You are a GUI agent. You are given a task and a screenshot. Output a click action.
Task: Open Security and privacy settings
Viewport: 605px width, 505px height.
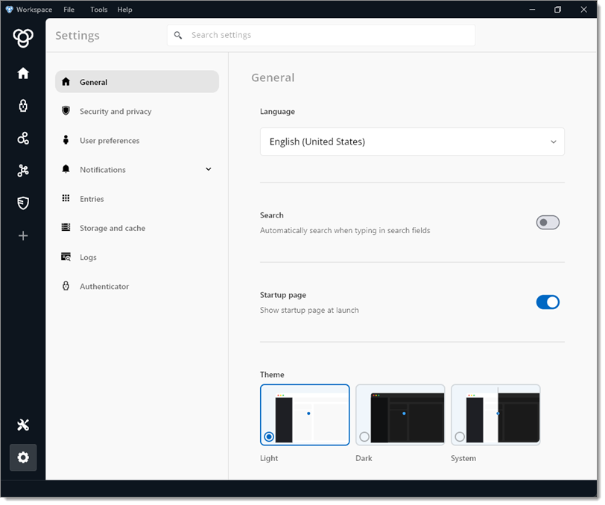pos(137,111)
